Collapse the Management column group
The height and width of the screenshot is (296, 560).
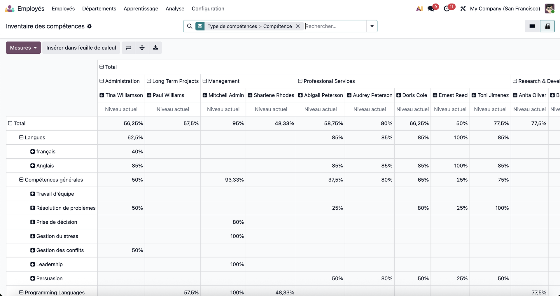(205, 81)
